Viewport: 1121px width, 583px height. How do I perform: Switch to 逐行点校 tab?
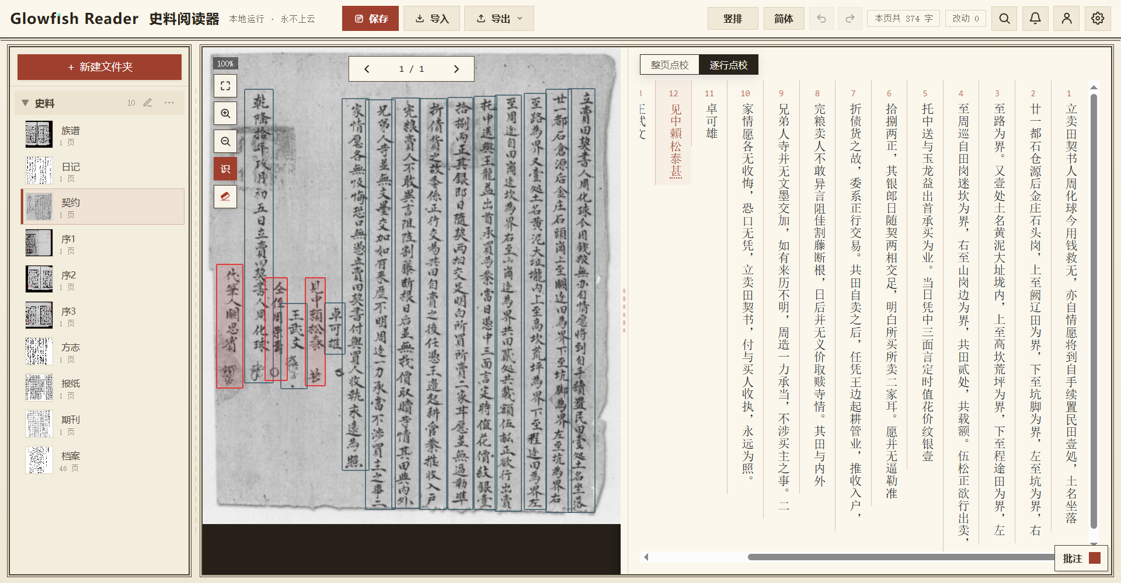pyautogui.click(x=729, y=65)
